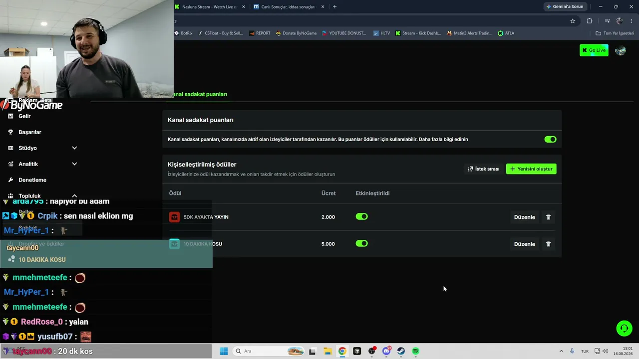Open the BotRix bookmark

pyautogui.click(x=183, y=33)
